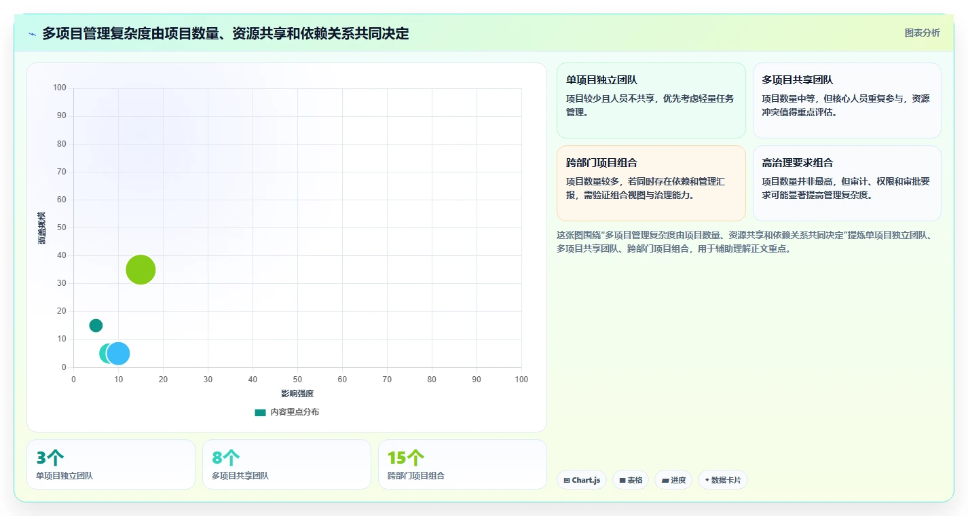Screen dimensions: 968x516
Task: Open the 跨部门项目组合 description card
Action: click(x=651, y=183)
